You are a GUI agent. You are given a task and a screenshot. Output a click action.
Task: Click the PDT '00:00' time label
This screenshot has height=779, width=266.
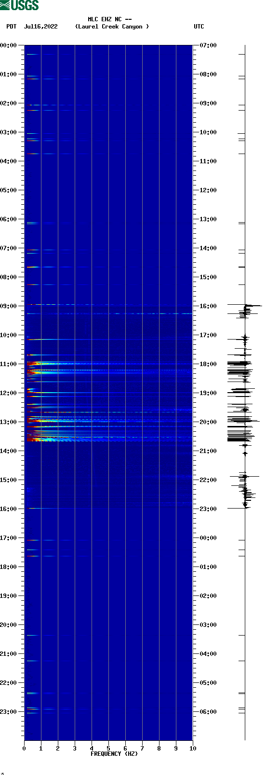(x=9, y=45)
